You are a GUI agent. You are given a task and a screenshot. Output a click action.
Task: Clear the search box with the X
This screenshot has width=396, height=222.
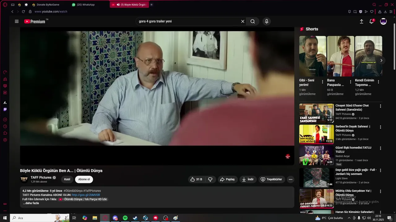pos(243,21)
